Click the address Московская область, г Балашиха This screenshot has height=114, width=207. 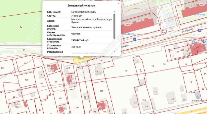92,21
